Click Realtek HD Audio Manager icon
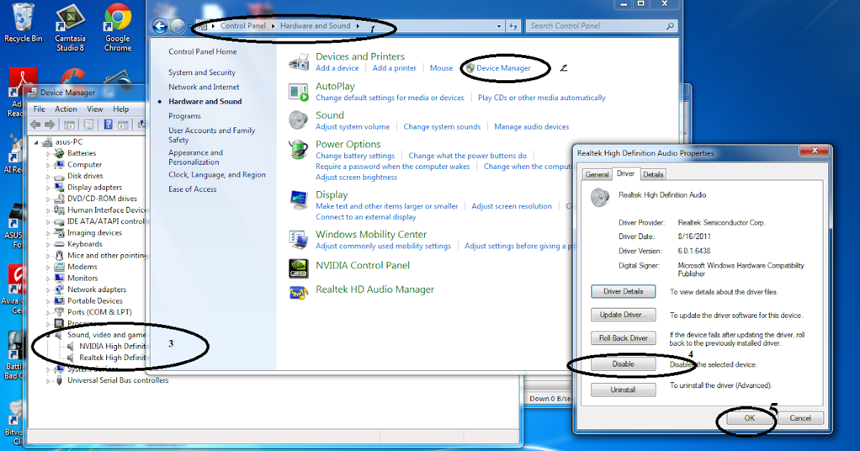The width and height of the screenshot is (860, 451). (298, 292)
